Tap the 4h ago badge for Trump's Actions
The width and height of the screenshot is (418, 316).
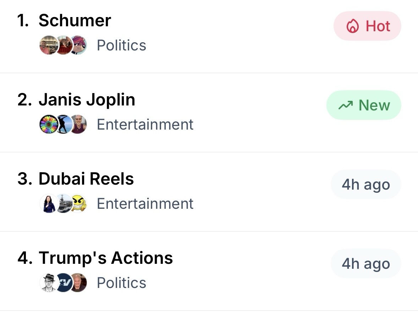(x=366, y=264)
